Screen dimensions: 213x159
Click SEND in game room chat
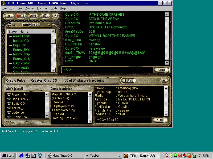pos(160,120)
